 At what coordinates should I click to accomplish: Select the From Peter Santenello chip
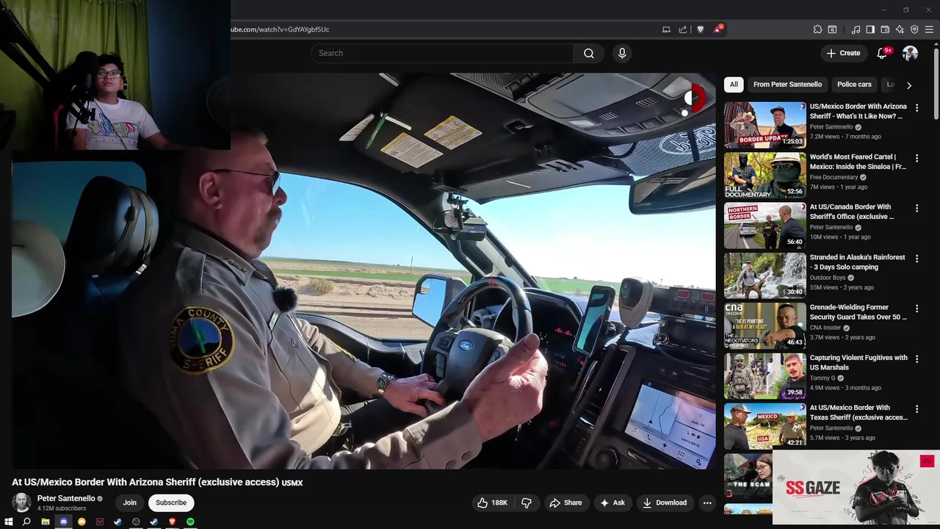click(x=787, y=84)
